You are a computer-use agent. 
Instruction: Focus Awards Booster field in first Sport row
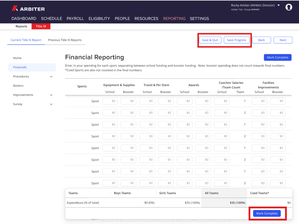tap(203, 101)
